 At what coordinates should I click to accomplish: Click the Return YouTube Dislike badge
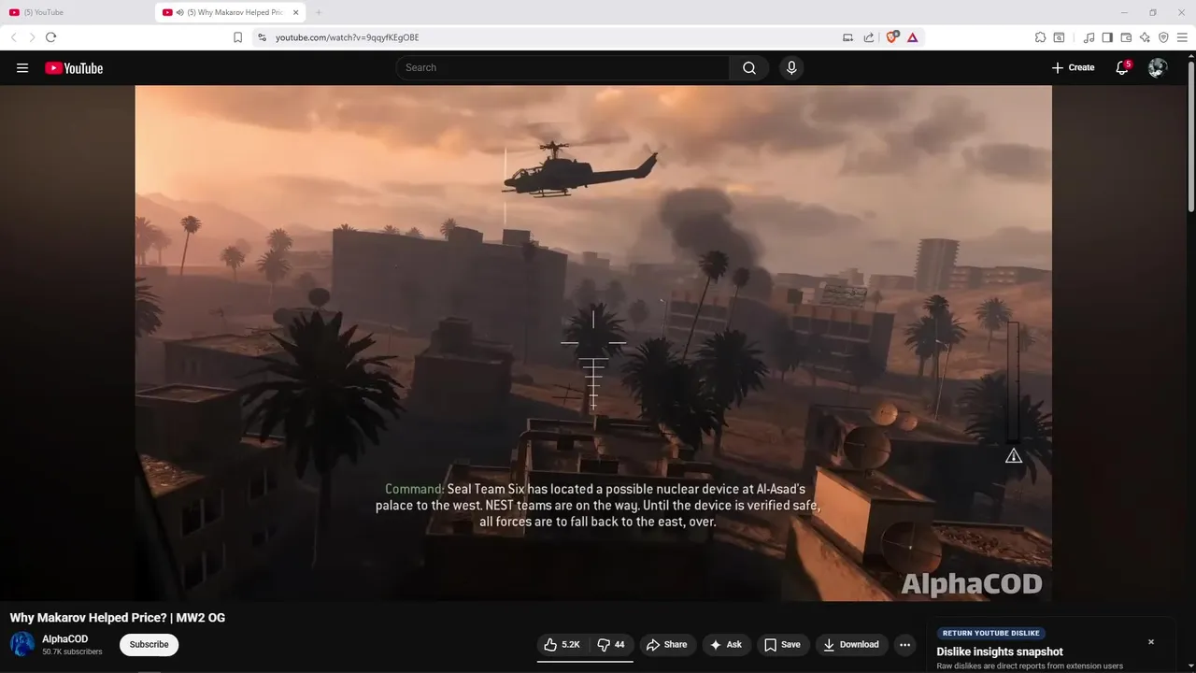pos(990,633)
